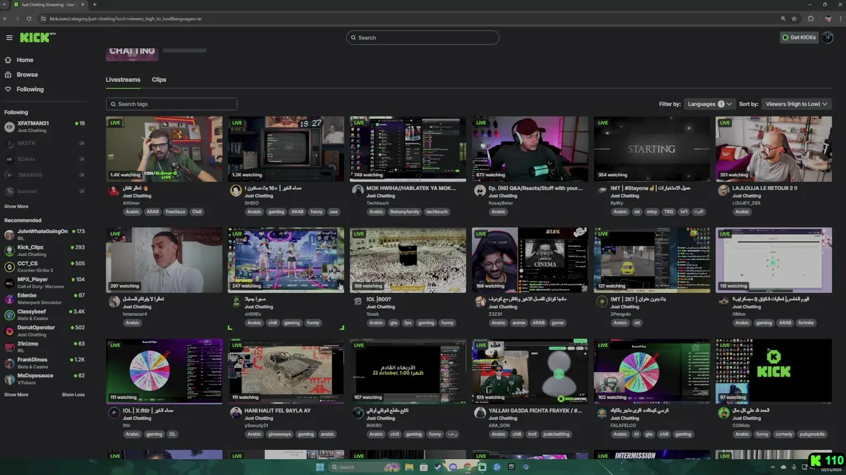The image size is (846, 475).
Task: Select Bobonyfamily tag under Tachtouch stream
Action: pyautogui.click(x=404, y=212)
